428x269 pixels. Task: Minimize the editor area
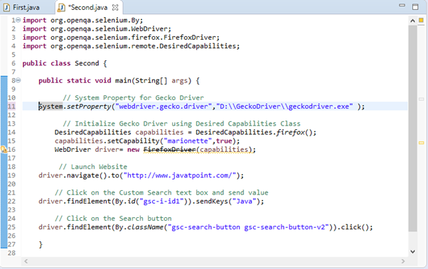[402, 5]
